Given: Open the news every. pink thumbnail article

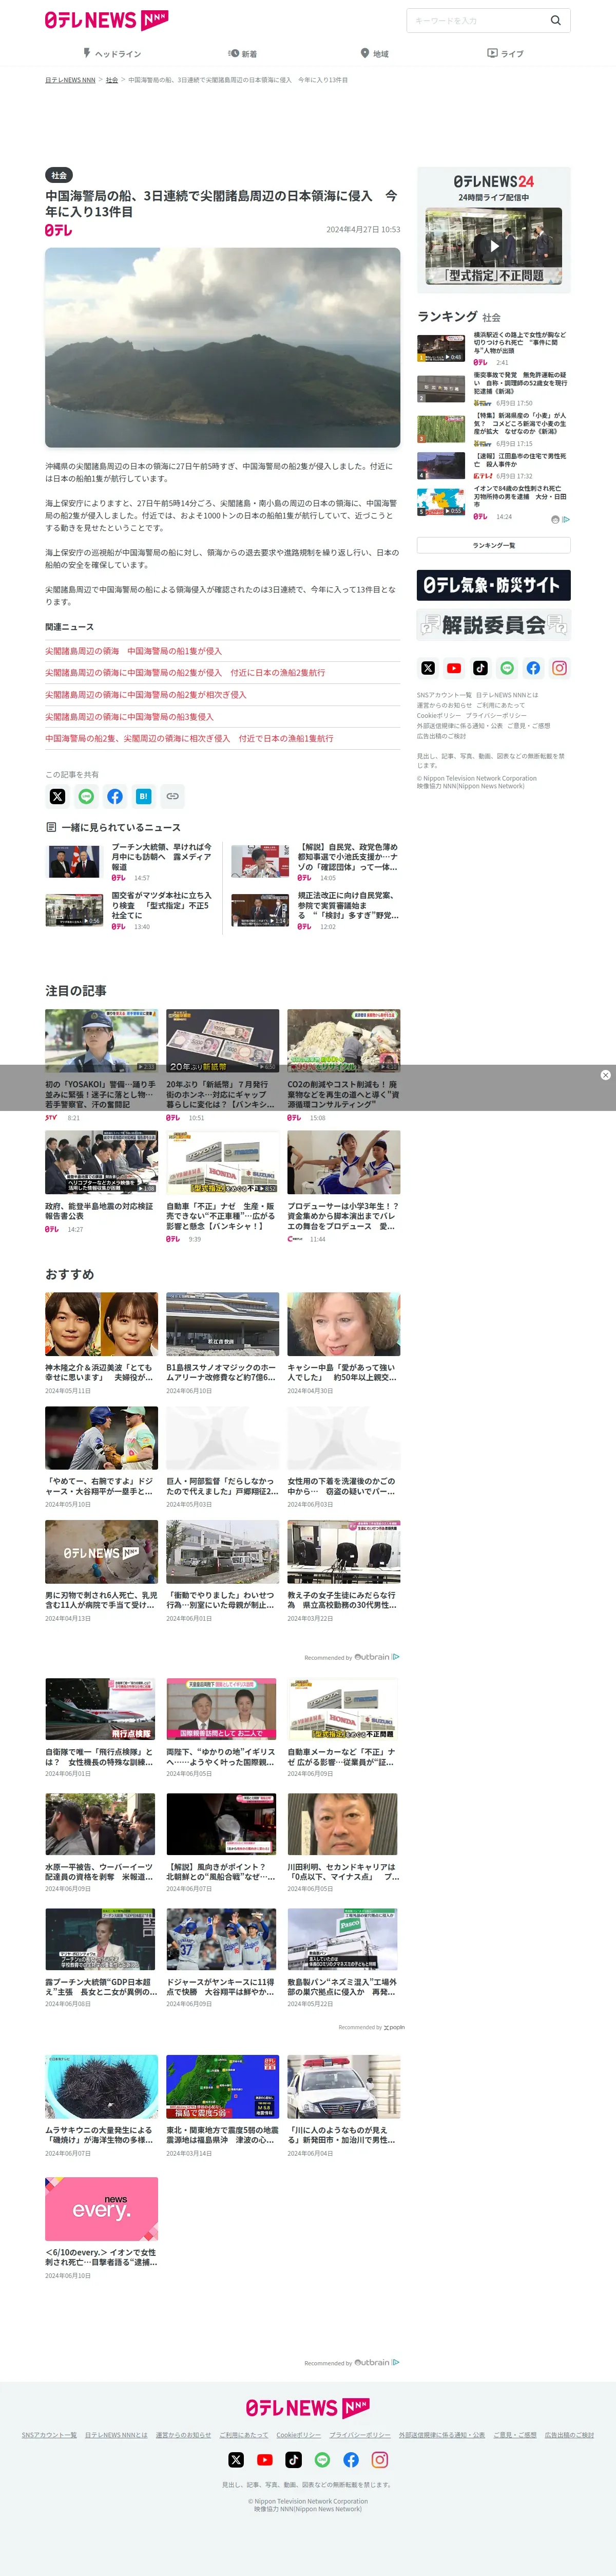Looking at the screenshot, I should 101,2208.
